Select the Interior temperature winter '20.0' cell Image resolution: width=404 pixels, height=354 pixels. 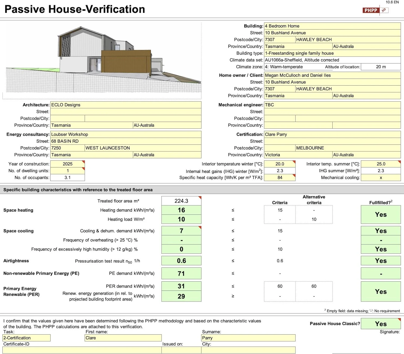(x=280, y=164)
